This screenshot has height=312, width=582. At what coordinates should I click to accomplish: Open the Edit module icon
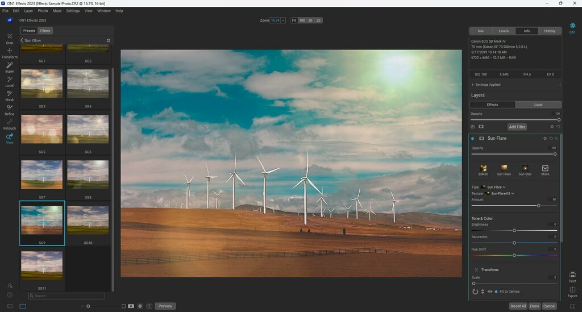(572, 27)
